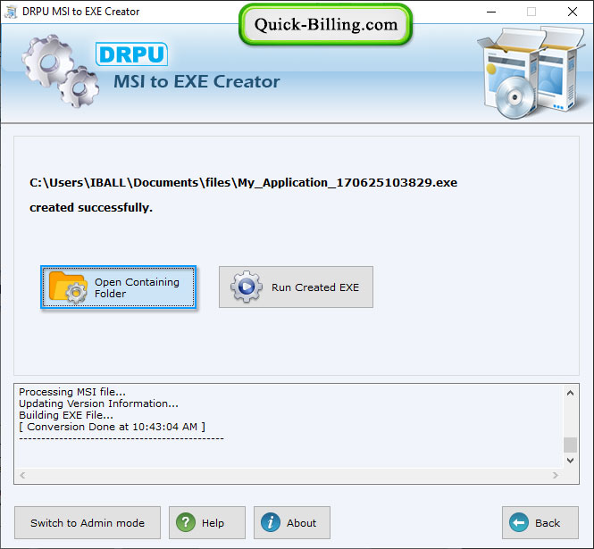Image resolution: width=594 pixels, height=549 pixels.
Task: Go Back to the previous step
Action: click(x=540, y=522)
